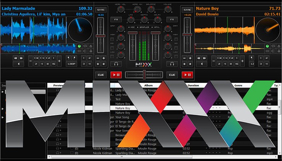Enable headphone cue for right channel
282x161 pixels.
coord(172,64)
